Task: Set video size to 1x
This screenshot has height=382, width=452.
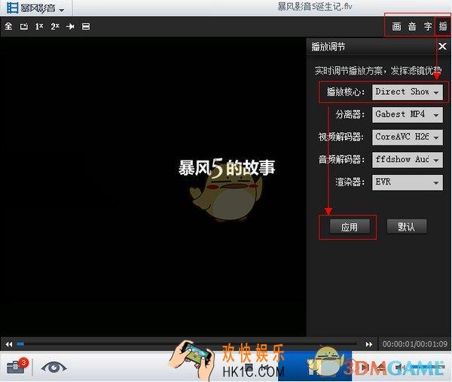Action: 39,26
